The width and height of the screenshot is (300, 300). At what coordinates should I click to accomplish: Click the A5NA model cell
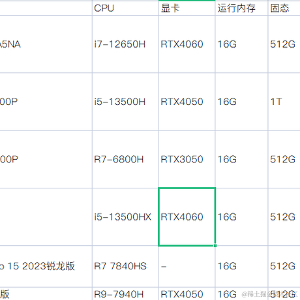[x=46, y=44]
